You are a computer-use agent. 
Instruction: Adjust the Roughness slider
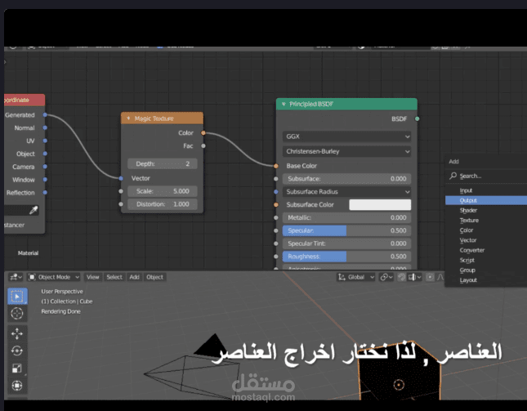tap(347, 257)
